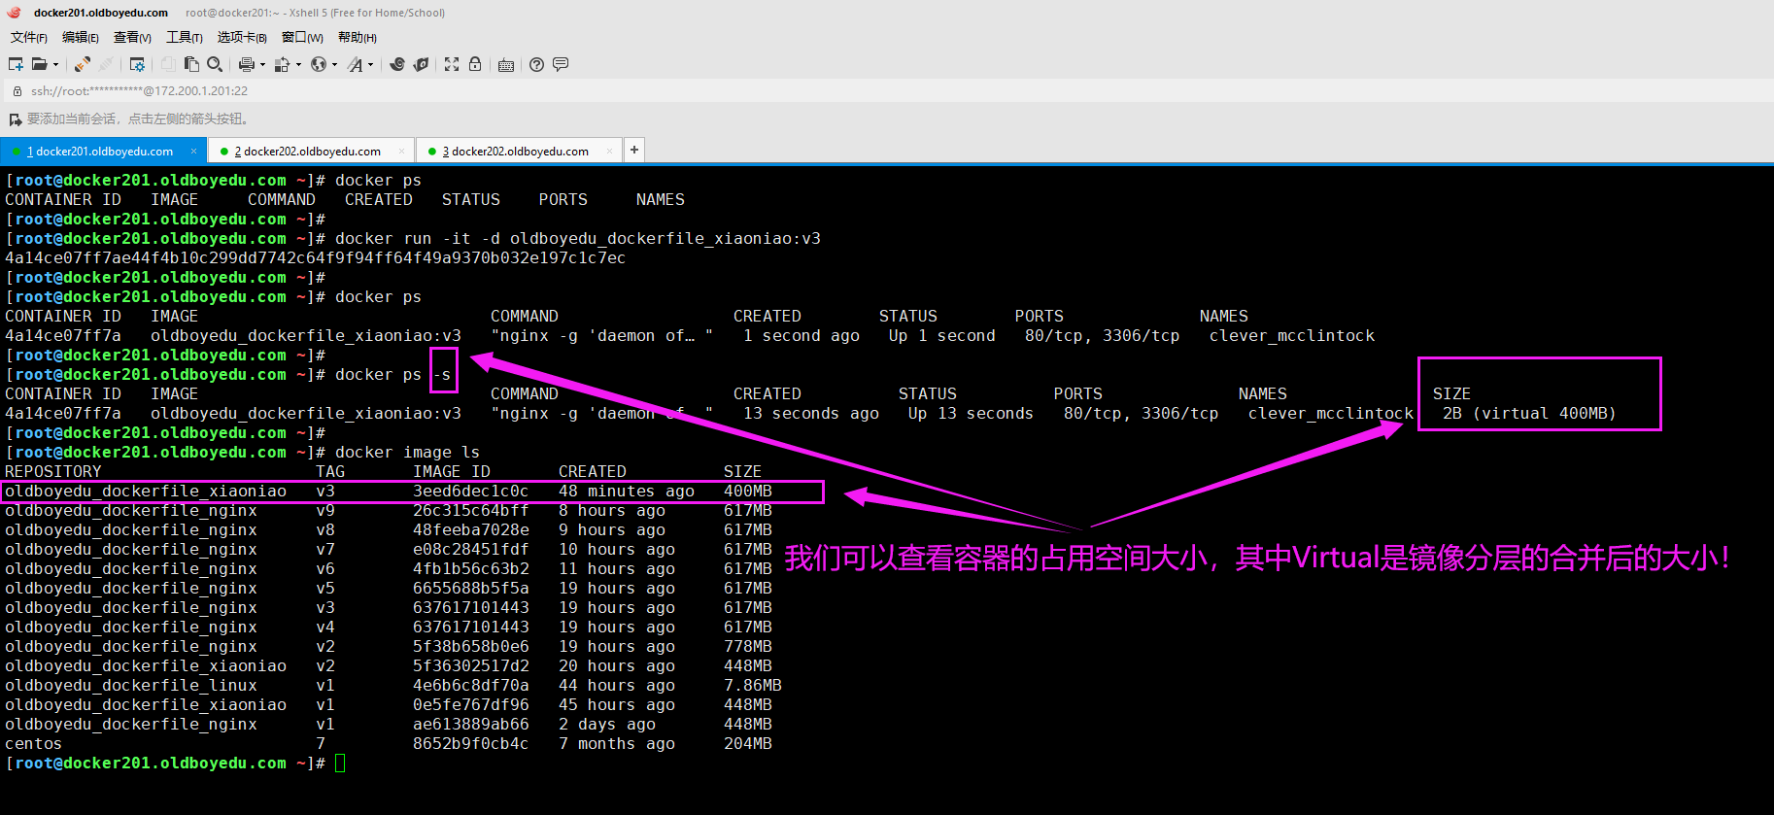Expand the globe encoding dropdown arrow
Image resolution: width=1774 pixels, height=815 pixels.
tap(334, 65)
